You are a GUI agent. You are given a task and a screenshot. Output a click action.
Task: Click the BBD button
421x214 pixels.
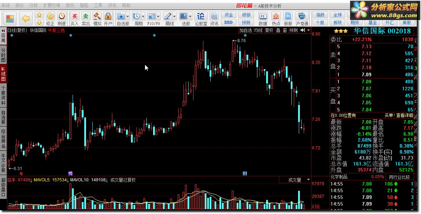[x=229, y=22]
